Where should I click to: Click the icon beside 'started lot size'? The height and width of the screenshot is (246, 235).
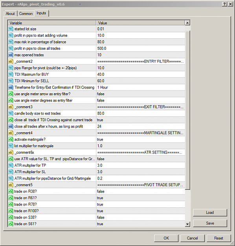pos(11,29)
